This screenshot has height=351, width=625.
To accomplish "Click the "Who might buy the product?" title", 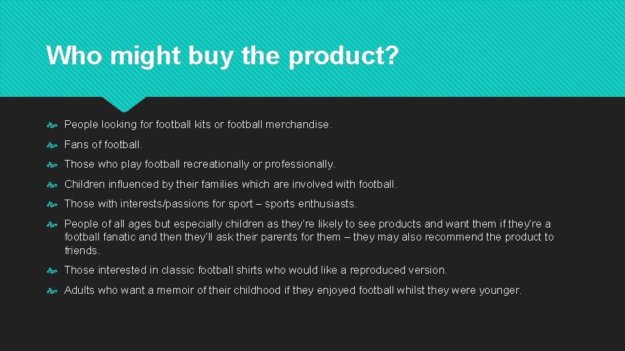I will pyautogui.click(x=221, y=56).
